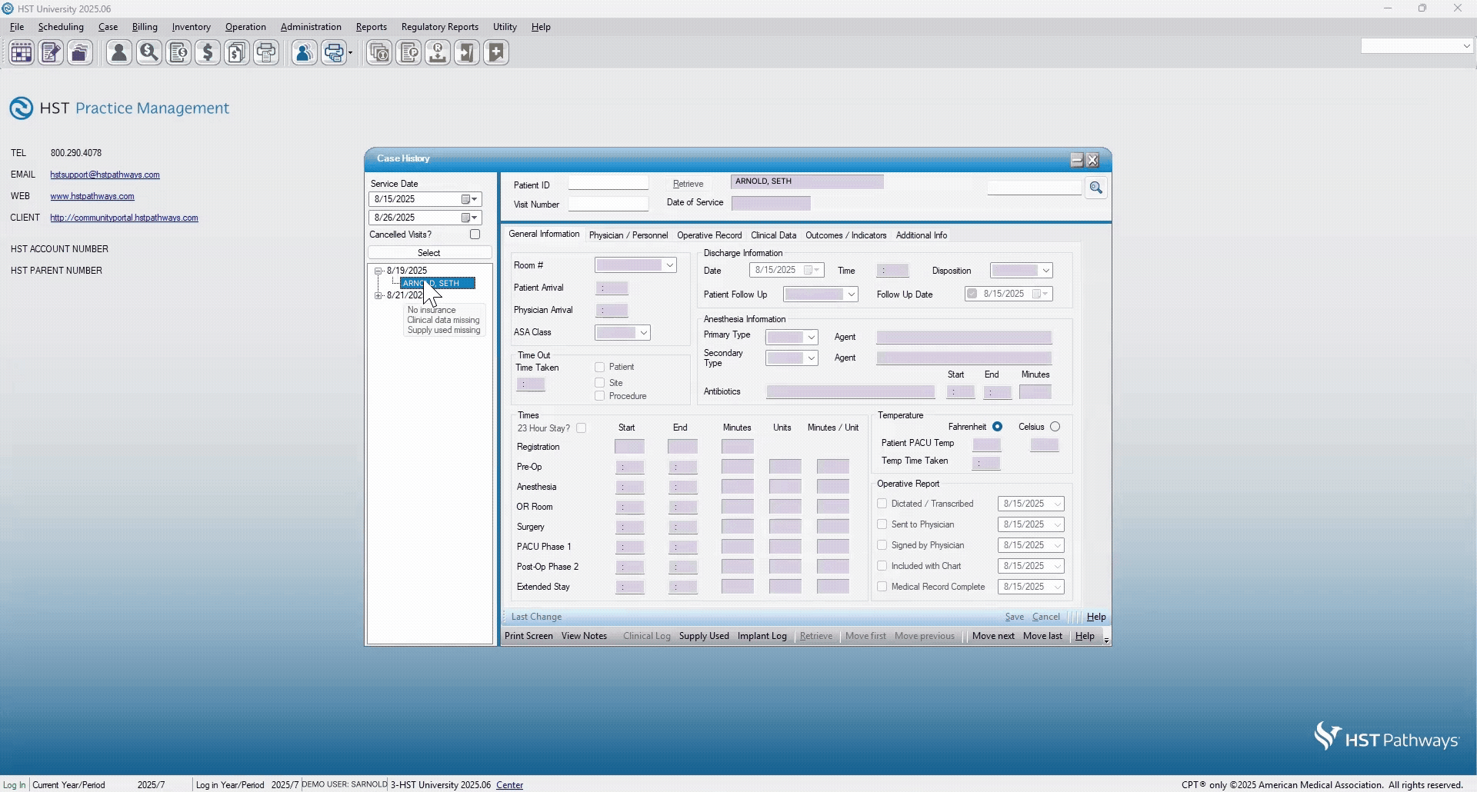This screenshot has width=1477, height=792.
Task: Click the blue multiple people toolbar icon
Action: pos(305,53)
